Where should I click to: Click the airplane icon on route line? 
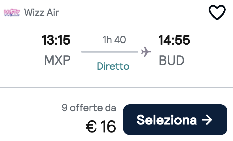coord(146,52)
